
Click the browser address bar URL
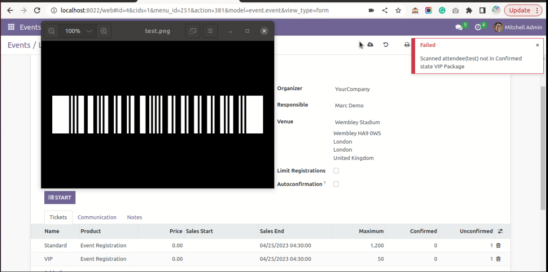coord(194,10)
